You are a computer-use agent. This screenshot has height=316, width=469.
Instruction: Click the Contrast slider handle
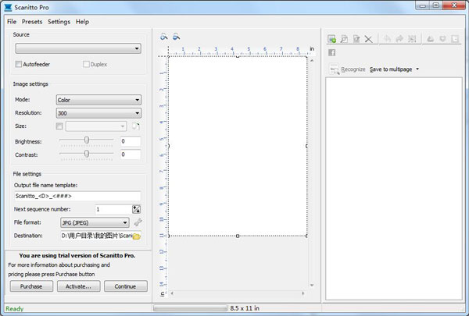87,154
